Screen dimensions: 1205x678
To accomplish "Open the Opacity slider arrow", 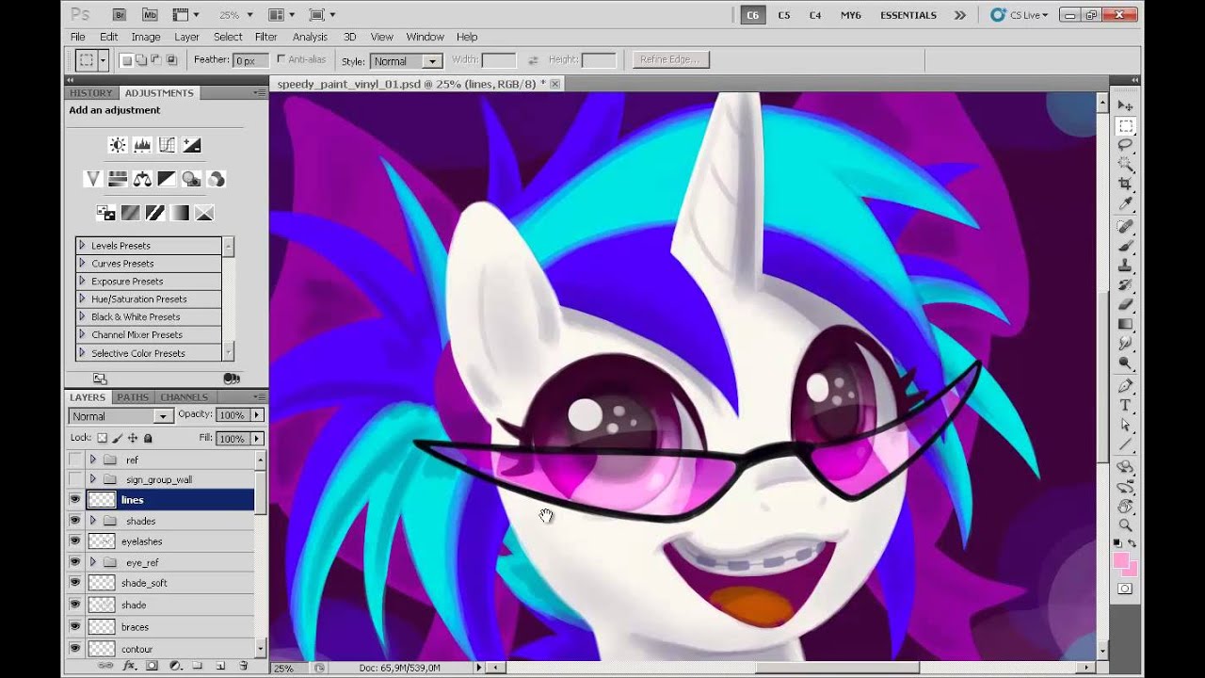I will tap(256, 415).
